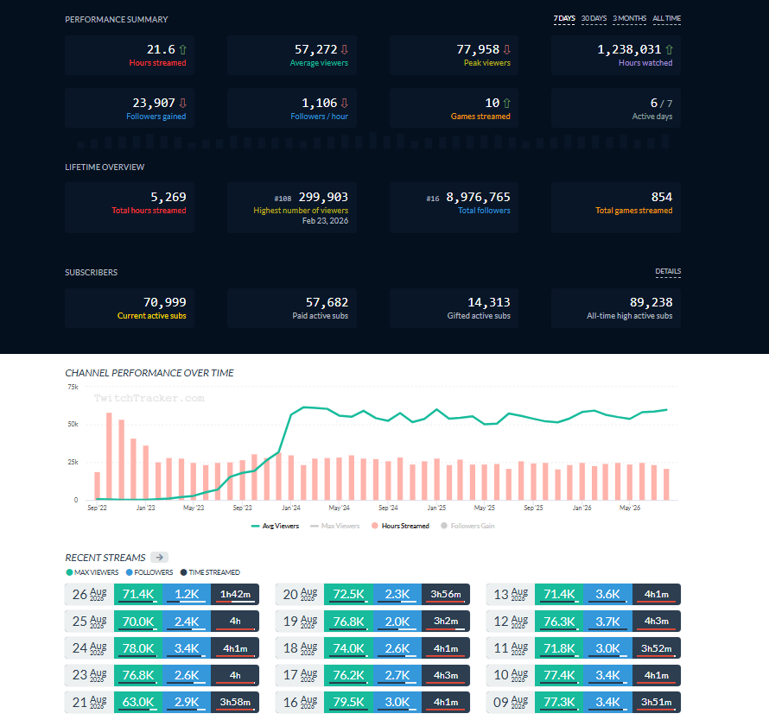Click the Total followers 8,976,765 value
This screenshot has height=726, width=769.
[x=478, y=197]
